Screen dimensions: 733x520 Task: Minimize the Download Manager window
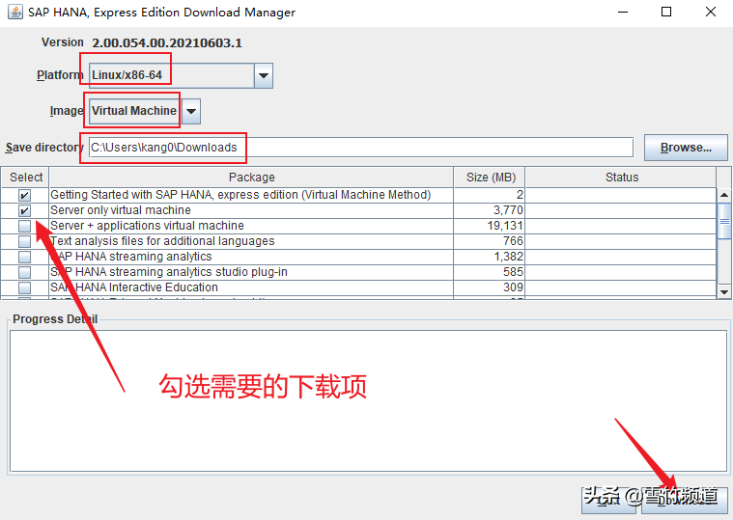[623, 12]
